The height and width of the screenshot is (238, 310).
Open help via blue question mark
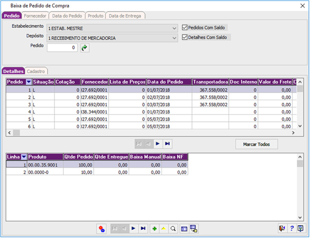click(292, 228)
